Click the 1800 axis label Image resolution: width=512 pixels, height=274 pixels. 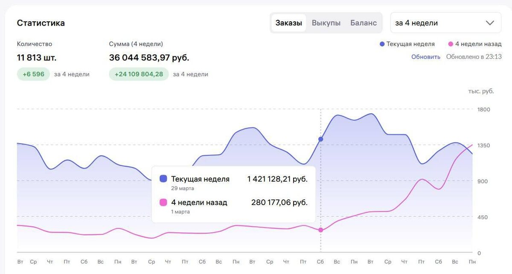pos(484,109)
